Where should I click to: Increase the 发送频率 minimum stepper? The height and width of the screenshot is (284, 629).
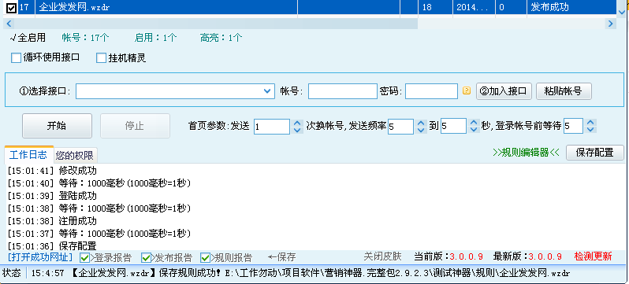[420, 123]
